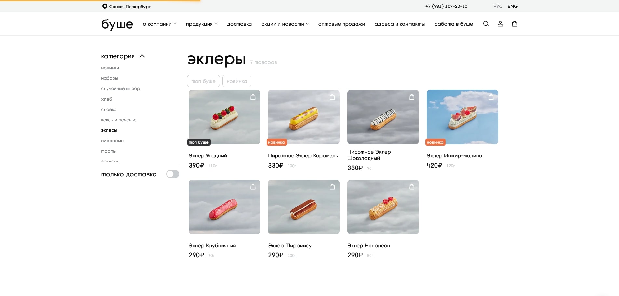Viewport: 619px width, 296px height.
Task: Enable the новинка filter chip
Action: 237,81
